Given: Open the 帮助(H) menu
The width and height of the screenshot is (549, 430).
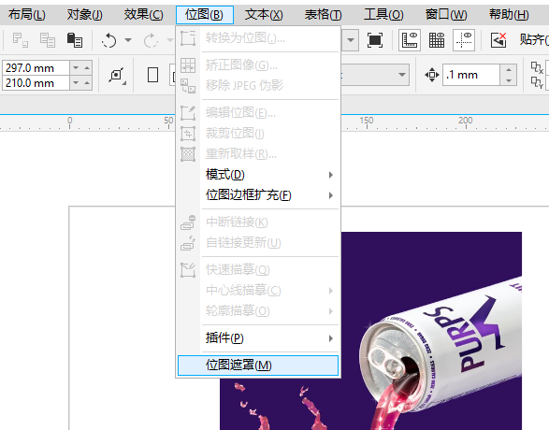Looking at the screenshot, I should click(509, 15).
